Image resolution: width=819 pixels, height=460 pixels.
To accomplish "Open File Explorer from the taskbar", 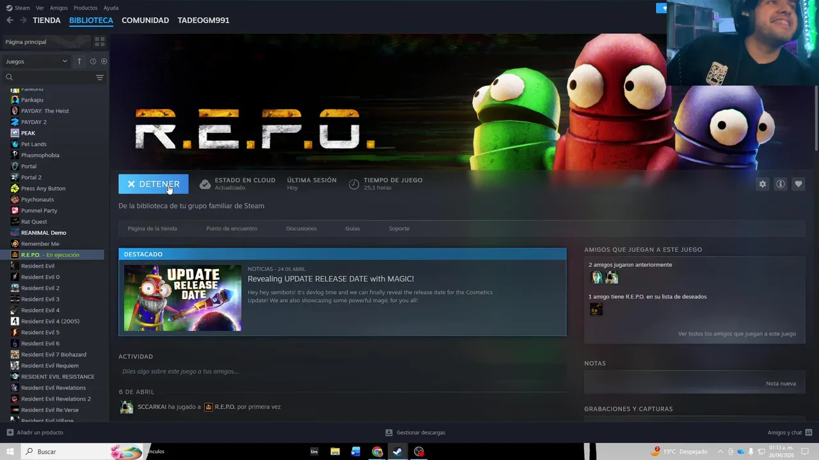I will pyautogui.click(x=335, y=452).
